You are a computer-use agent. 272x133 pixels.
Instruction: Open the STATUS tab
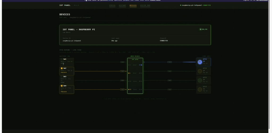pyautogui.click(x=112, y=5)
